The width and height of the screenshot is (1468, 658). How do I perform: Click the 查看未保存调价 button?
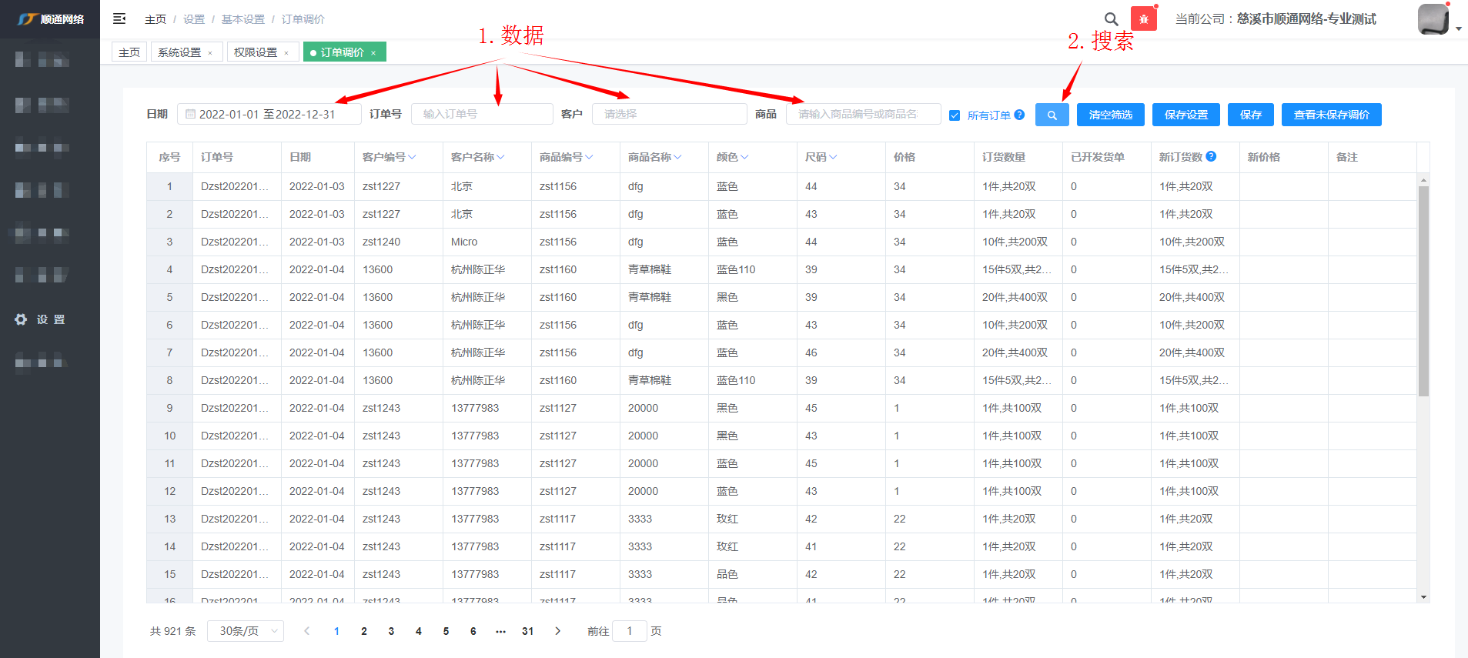1331,115
